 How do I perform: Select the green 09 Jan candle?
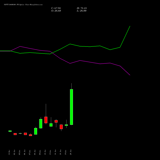(41, 124)
